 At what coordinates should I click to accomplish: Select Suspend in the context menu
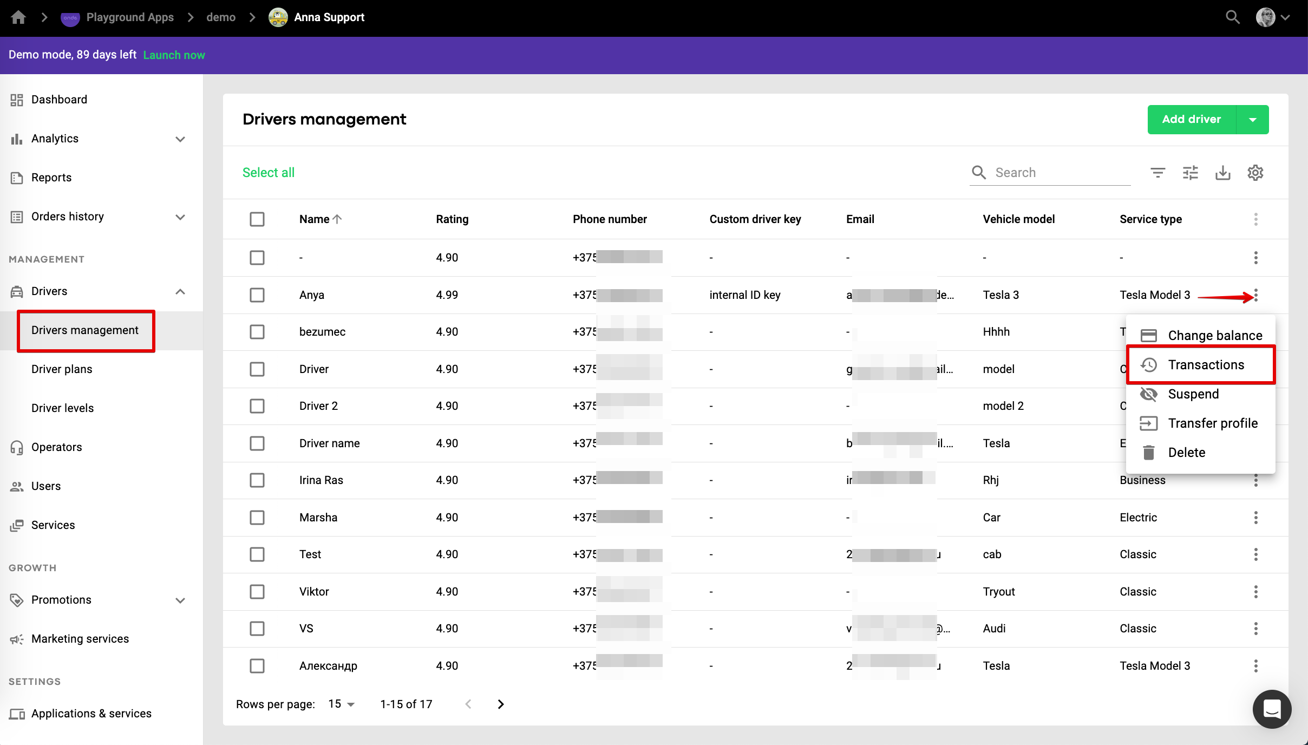tap(1193, 394)
